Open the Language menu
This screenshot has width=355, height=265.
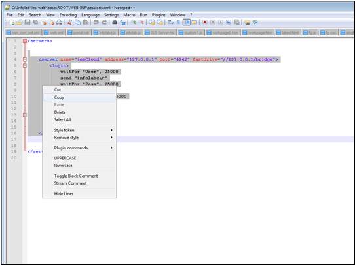(x=90, y=15)
